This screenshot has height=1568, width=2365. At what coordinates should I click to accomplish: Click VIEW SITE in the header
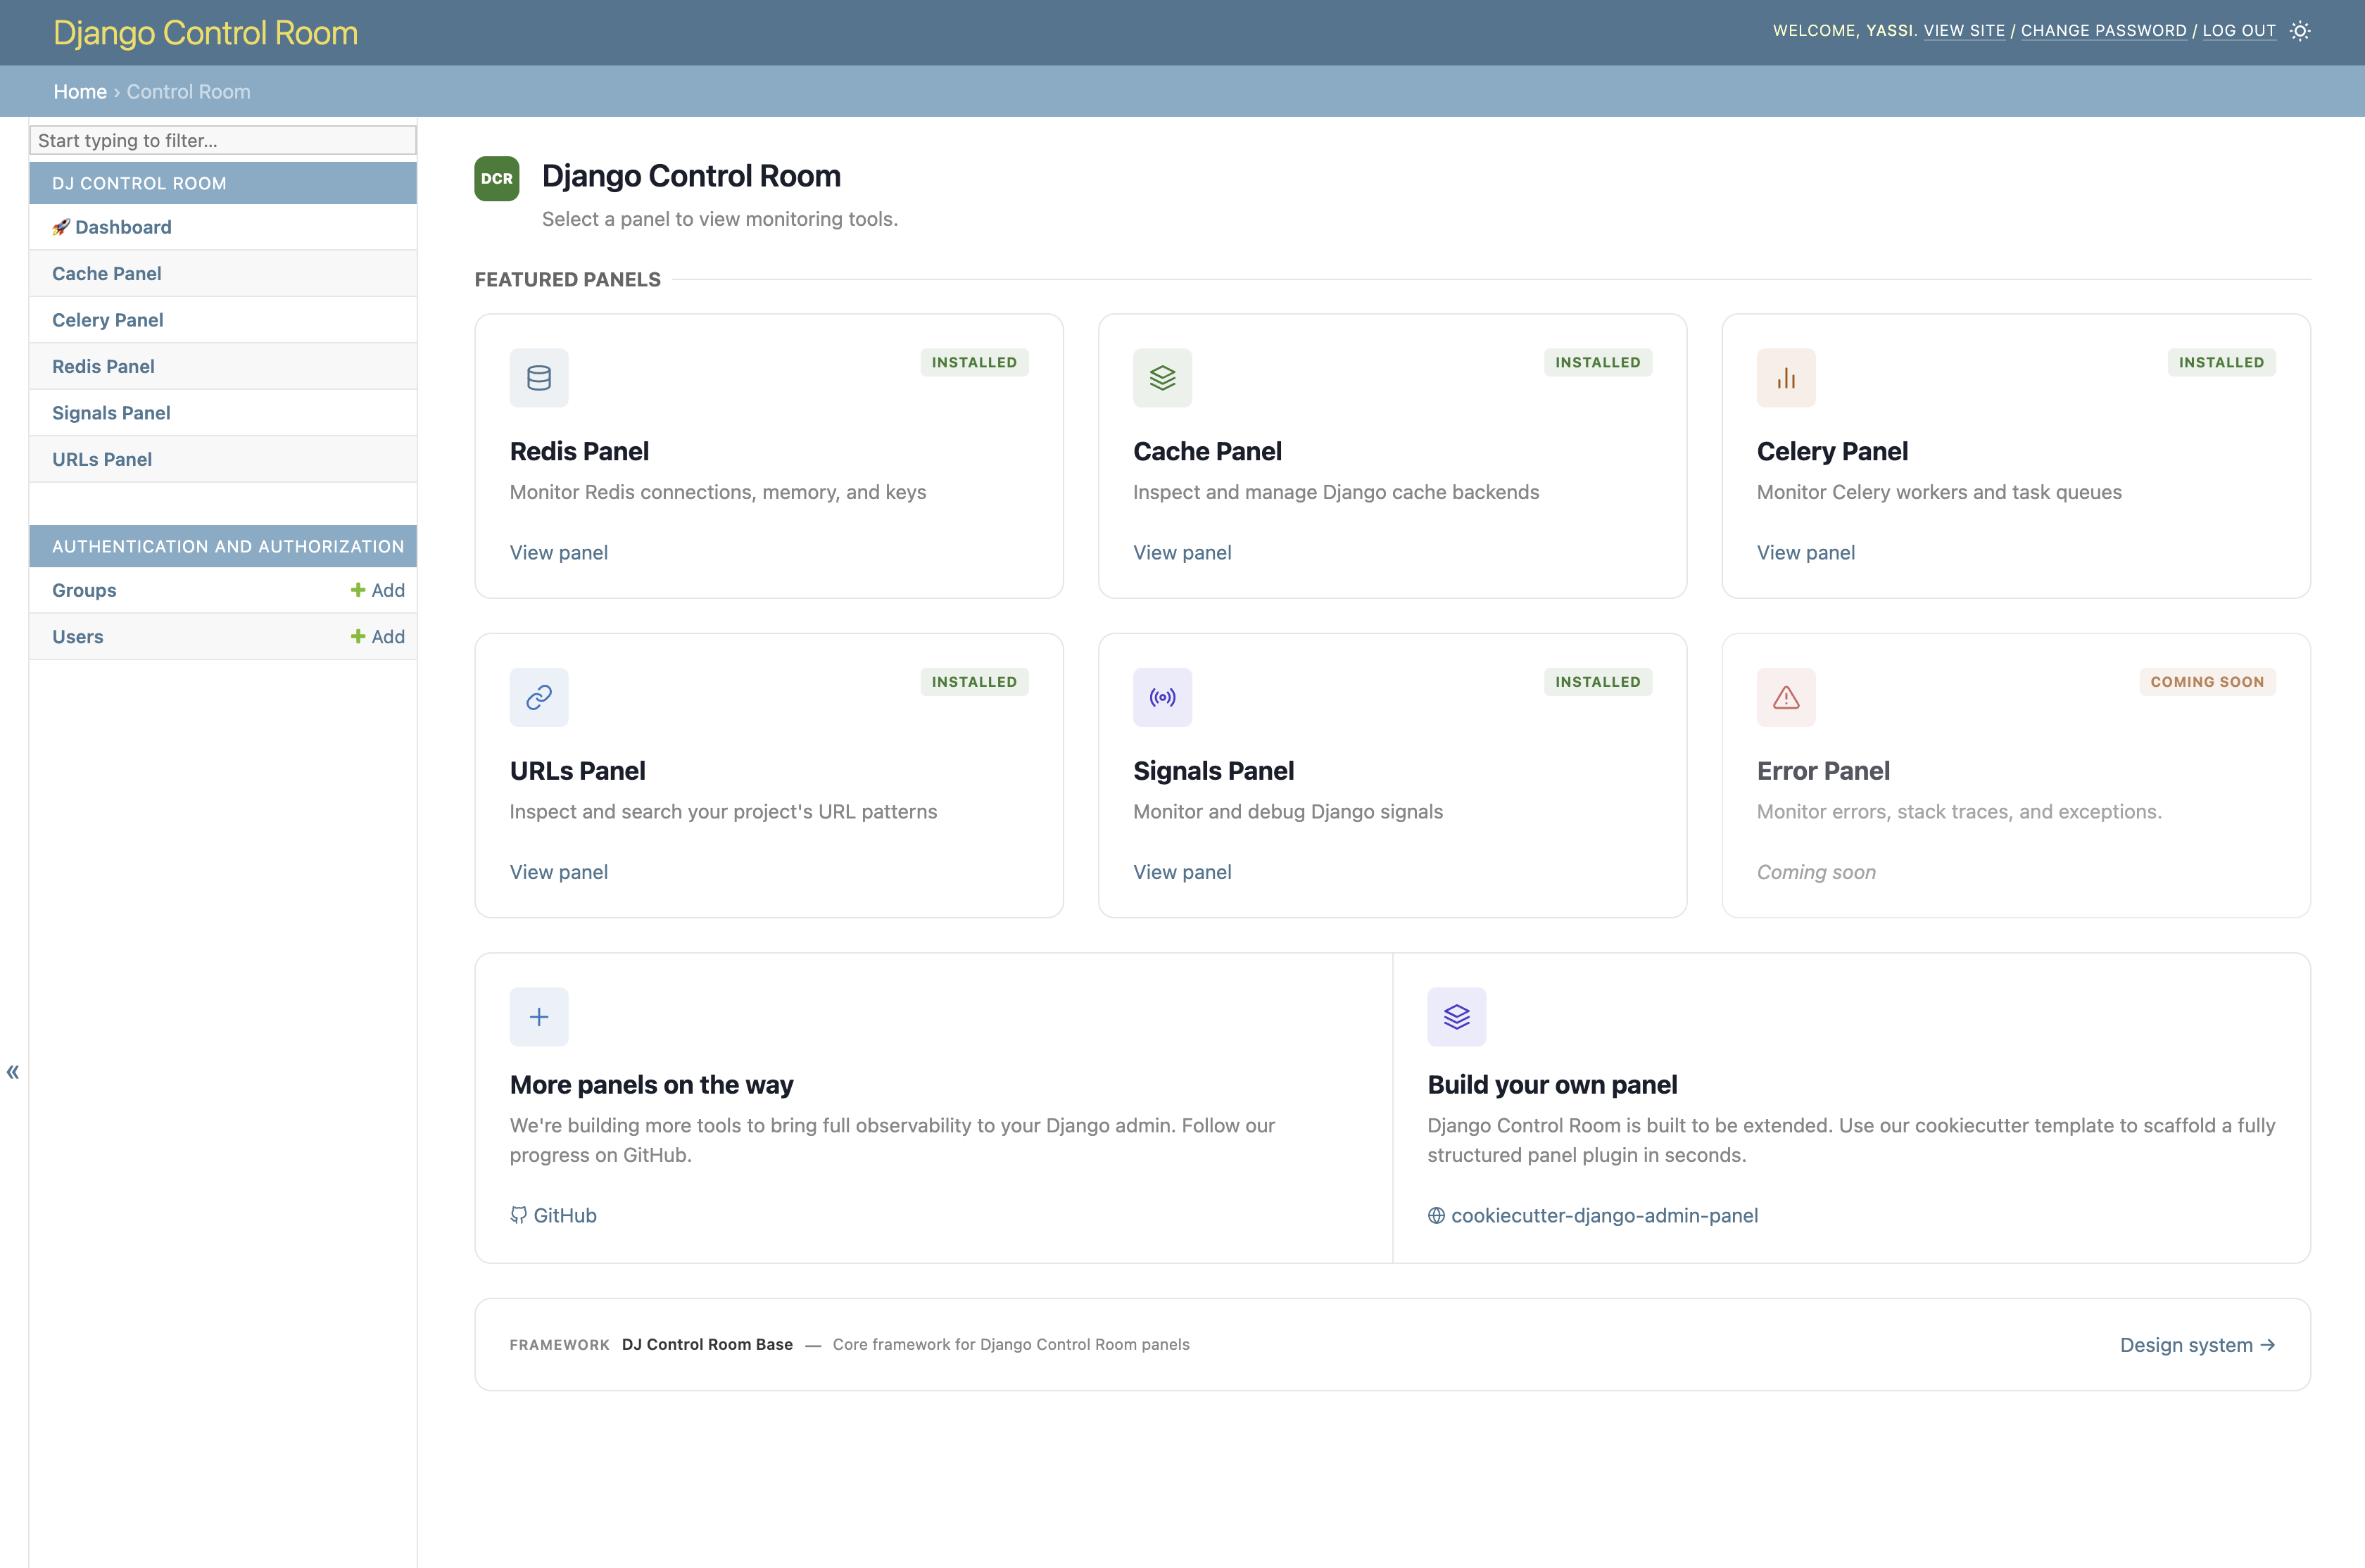(1964, 31)
